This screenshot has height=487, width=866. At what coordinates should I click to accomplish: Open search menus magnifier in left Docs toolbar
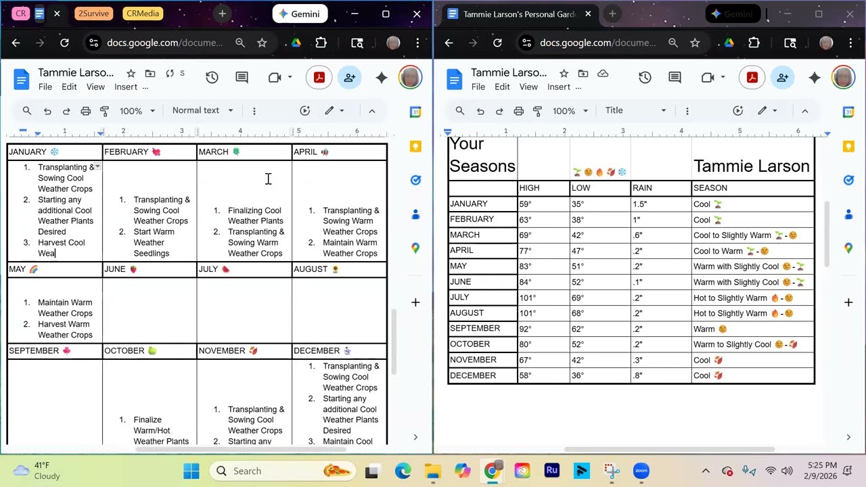click(27, 111)
